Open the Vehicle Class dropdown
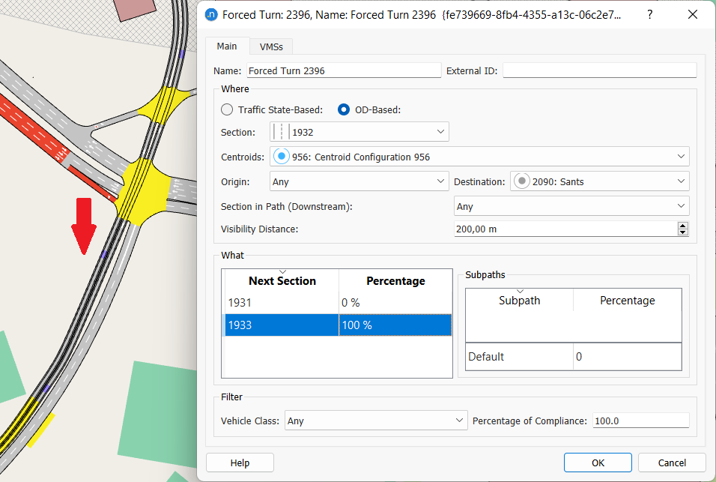This screenshot has height=482, width=716. (460, 421)
